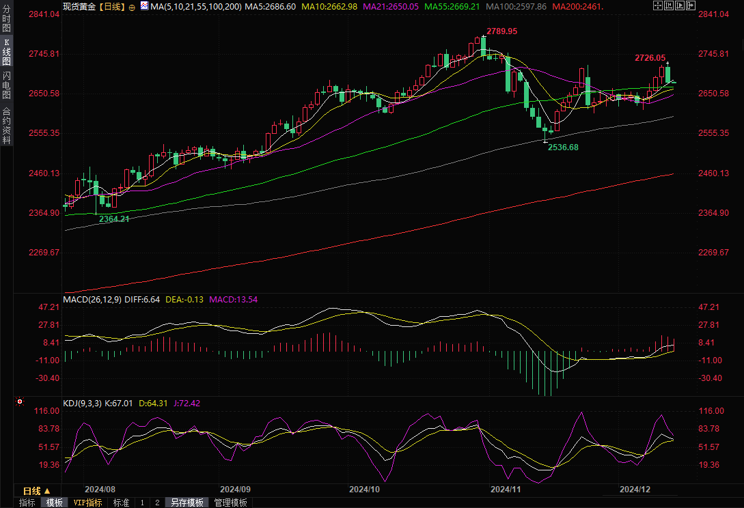Open the VIP指标 tab
This screenshot has height=508, width=744.
coord(87,503)
